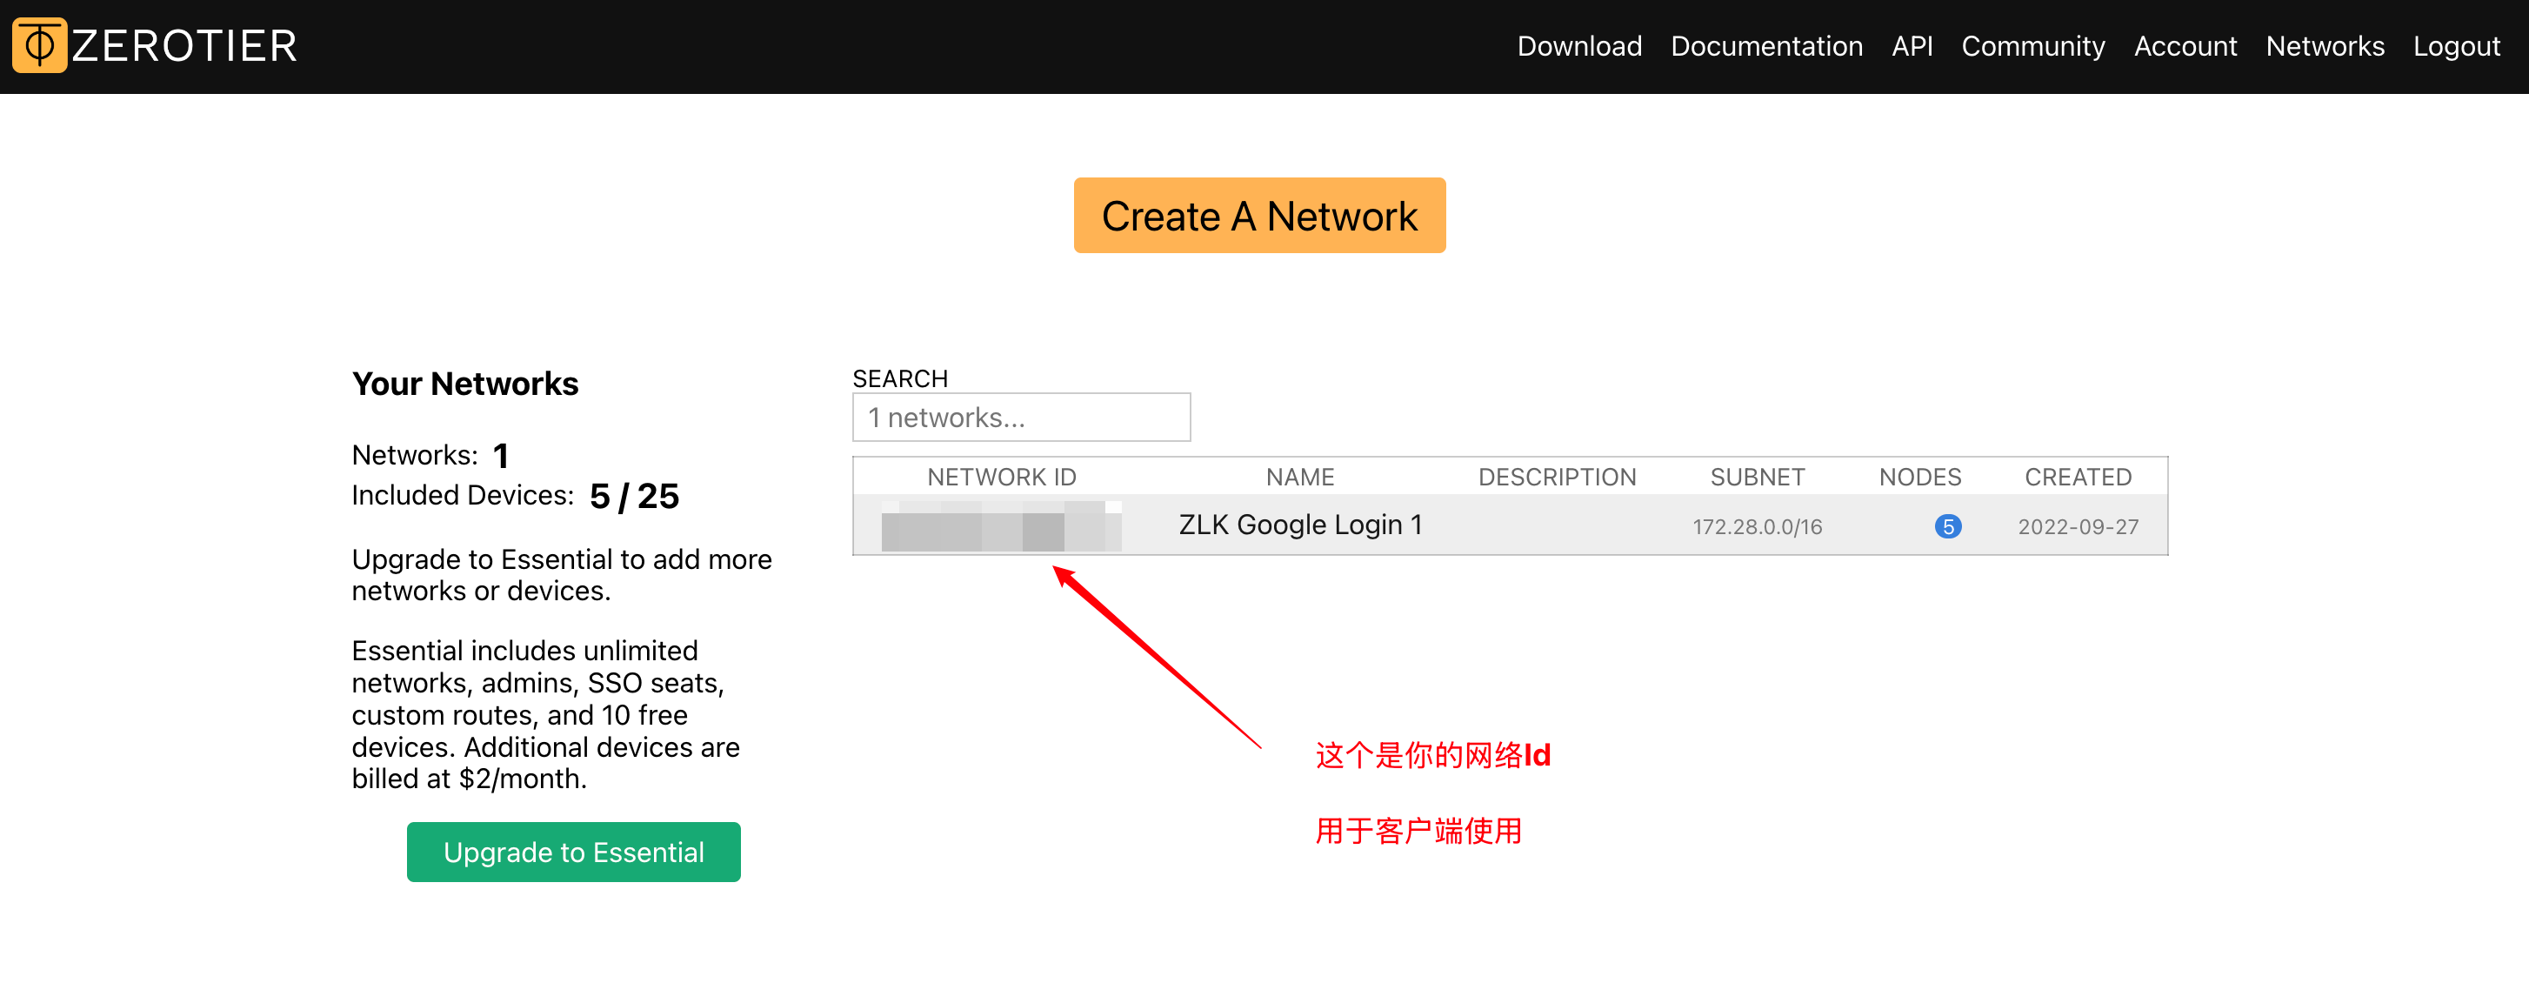Navigate to Networks in navbar

click(2324, 46)
